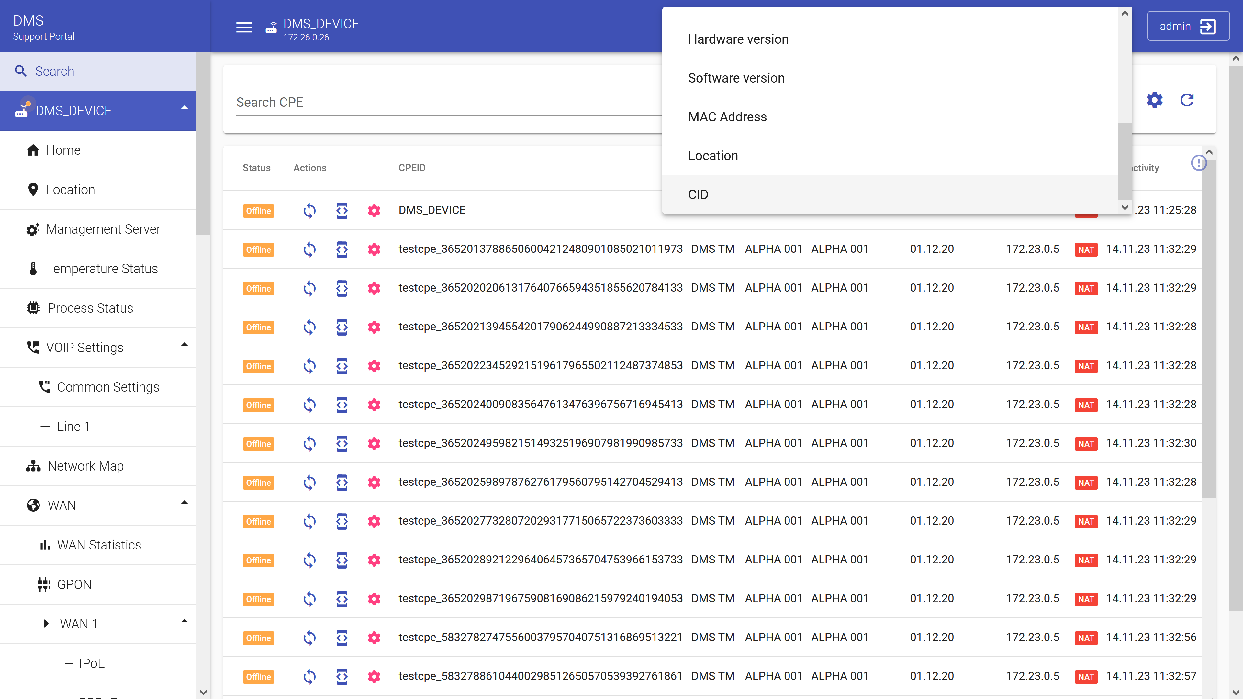
Task: Select Hardware version option
Action: pos(738,39)
